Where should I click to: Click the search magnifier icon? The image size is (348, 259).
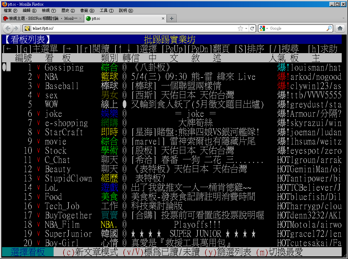click(x=329, y=28)
